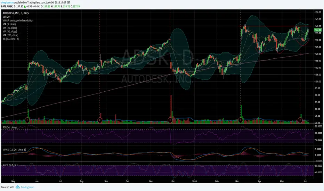Select the AUTODESK, INC., D, BATS chart title
Screen dimensions: 324x191
point(16,13)
